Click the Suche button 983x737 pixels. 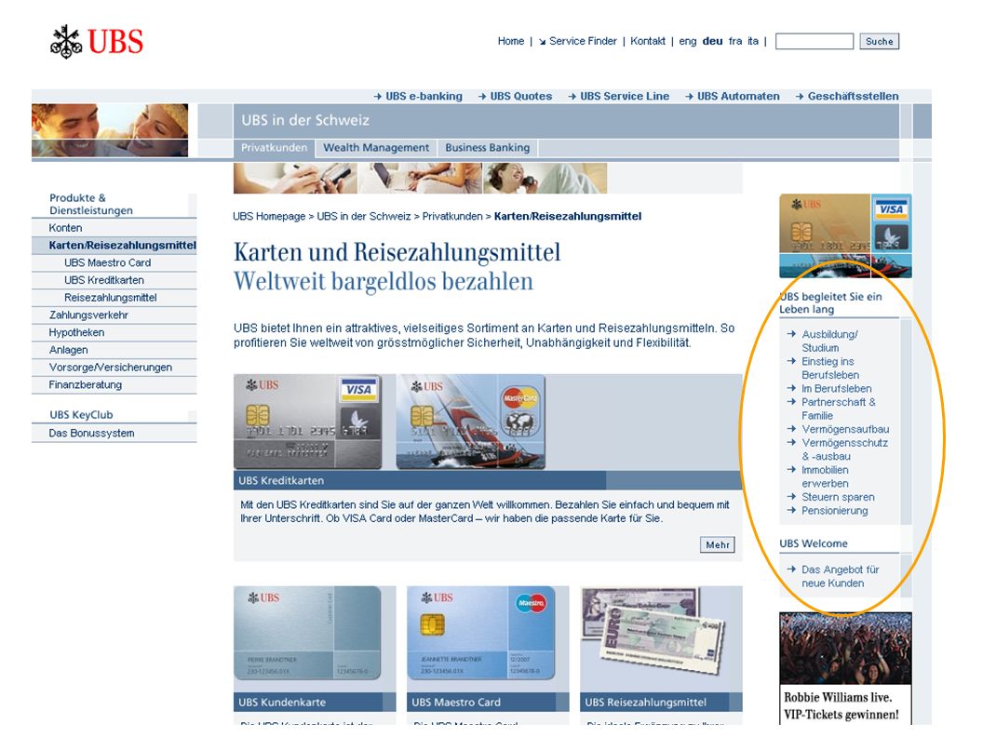pyautogui.click(x=879, y=41)
